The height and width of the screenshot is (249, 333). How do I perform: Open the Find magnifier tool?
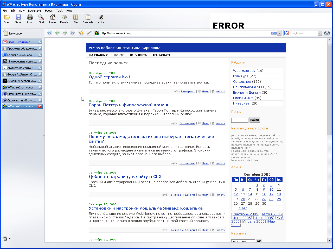[41, 17]
